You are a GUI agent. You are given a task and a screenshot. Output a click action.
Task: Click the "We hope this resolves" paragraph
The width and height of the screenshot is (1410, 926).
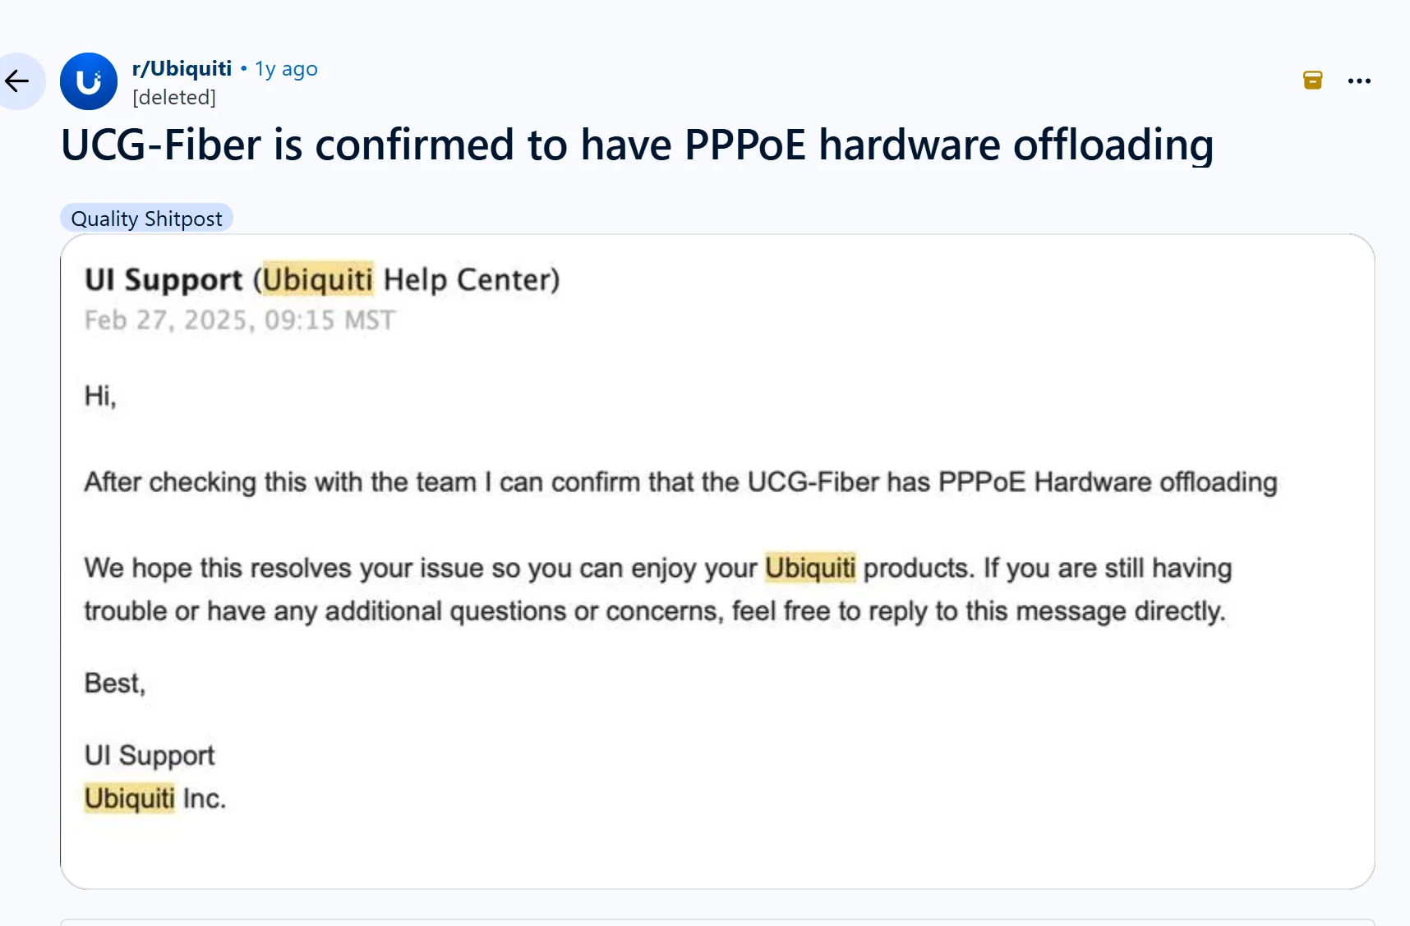coord(657,589)
